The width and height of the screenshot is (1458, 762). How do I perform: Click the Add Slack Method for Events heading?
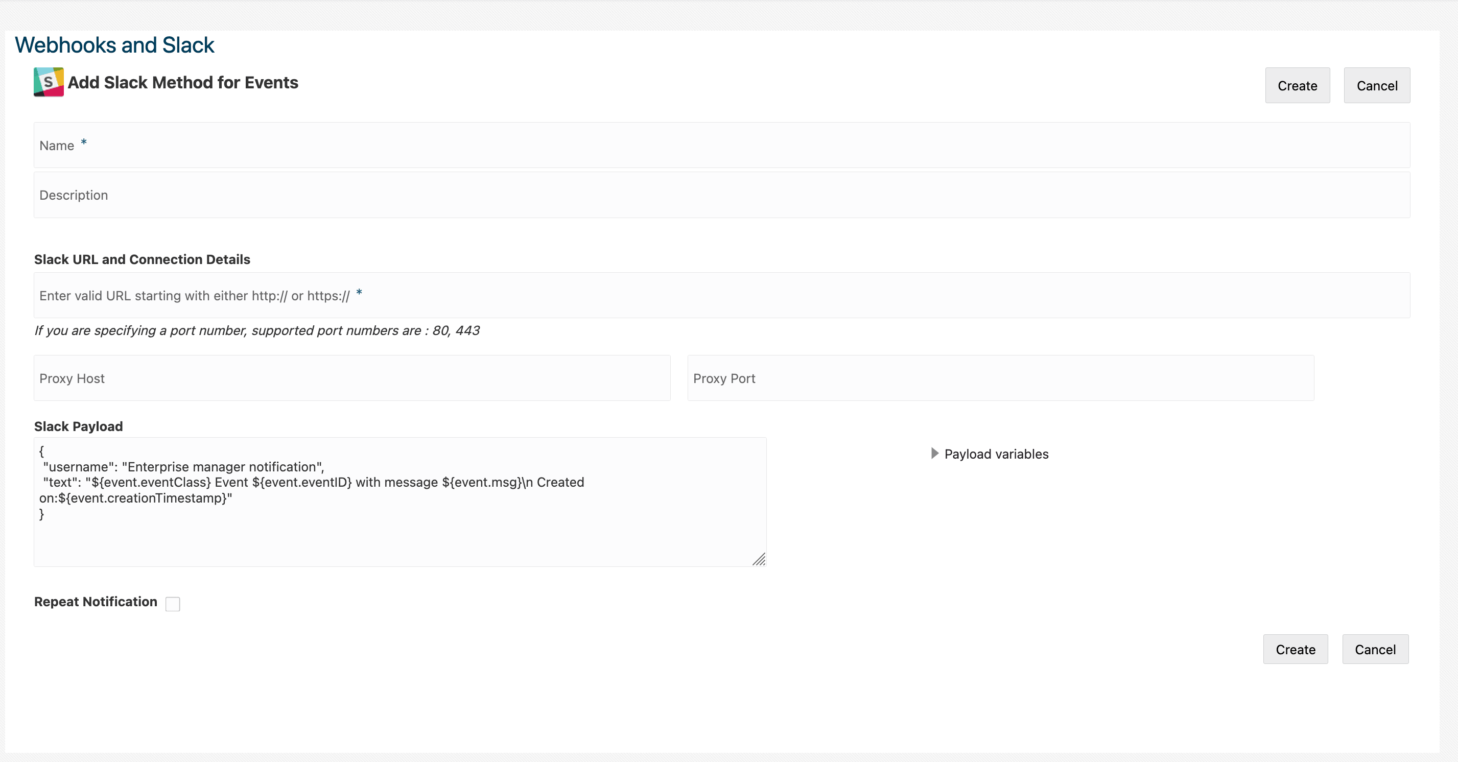click(x=183, y=83)
